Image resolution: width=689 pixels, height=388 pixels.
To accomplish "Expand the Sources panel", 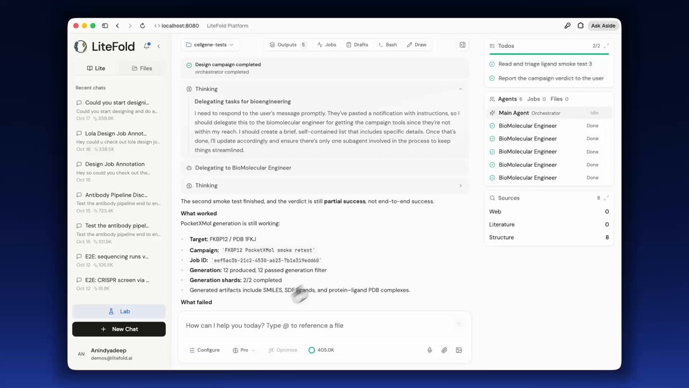I will [606, 198].
